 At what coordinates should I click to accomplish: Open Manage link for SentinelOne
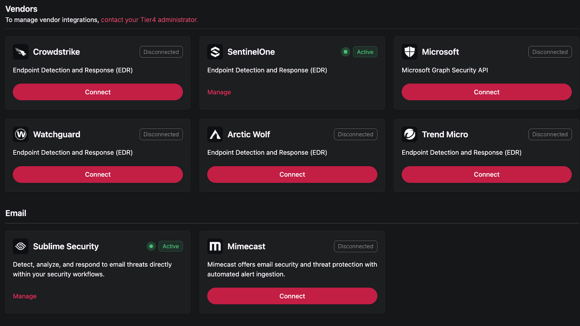(x=219, y=92)
